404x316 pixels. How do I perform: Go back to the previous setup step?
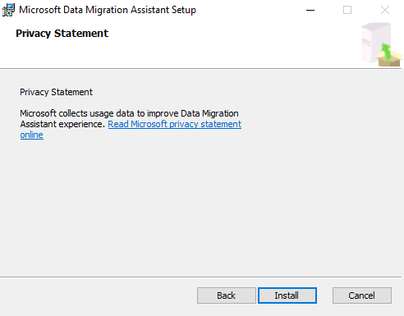coord(227,295)
